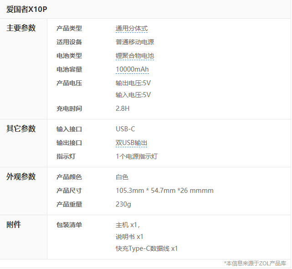Select the 附件 section header

[14, 224]
